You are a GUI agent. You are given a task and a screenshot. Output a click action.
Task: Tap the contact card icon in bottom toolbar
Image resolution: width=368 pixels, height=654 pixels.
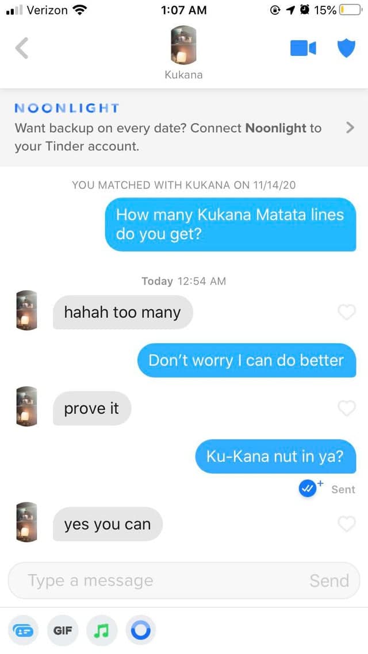(24, 630)
